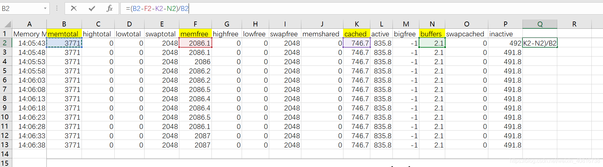603x167 pixels.
Task: Click the inactive header cell
Action: 506,34
